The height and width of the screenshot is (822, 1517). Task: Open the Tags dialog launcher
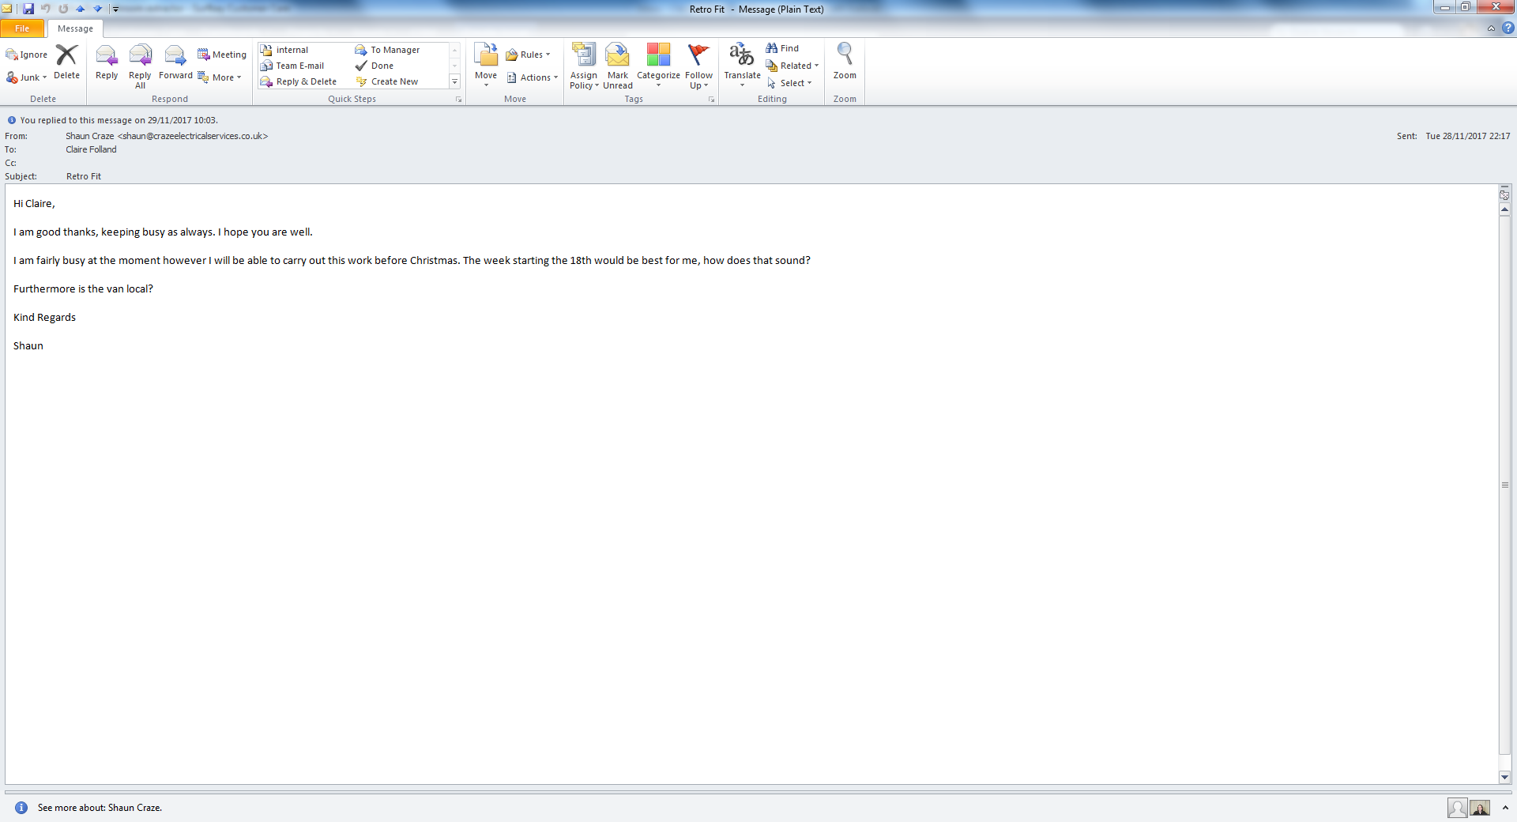711,100
